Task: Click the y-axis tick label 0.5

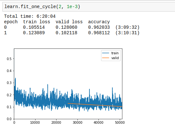Action: click(9, 59)
